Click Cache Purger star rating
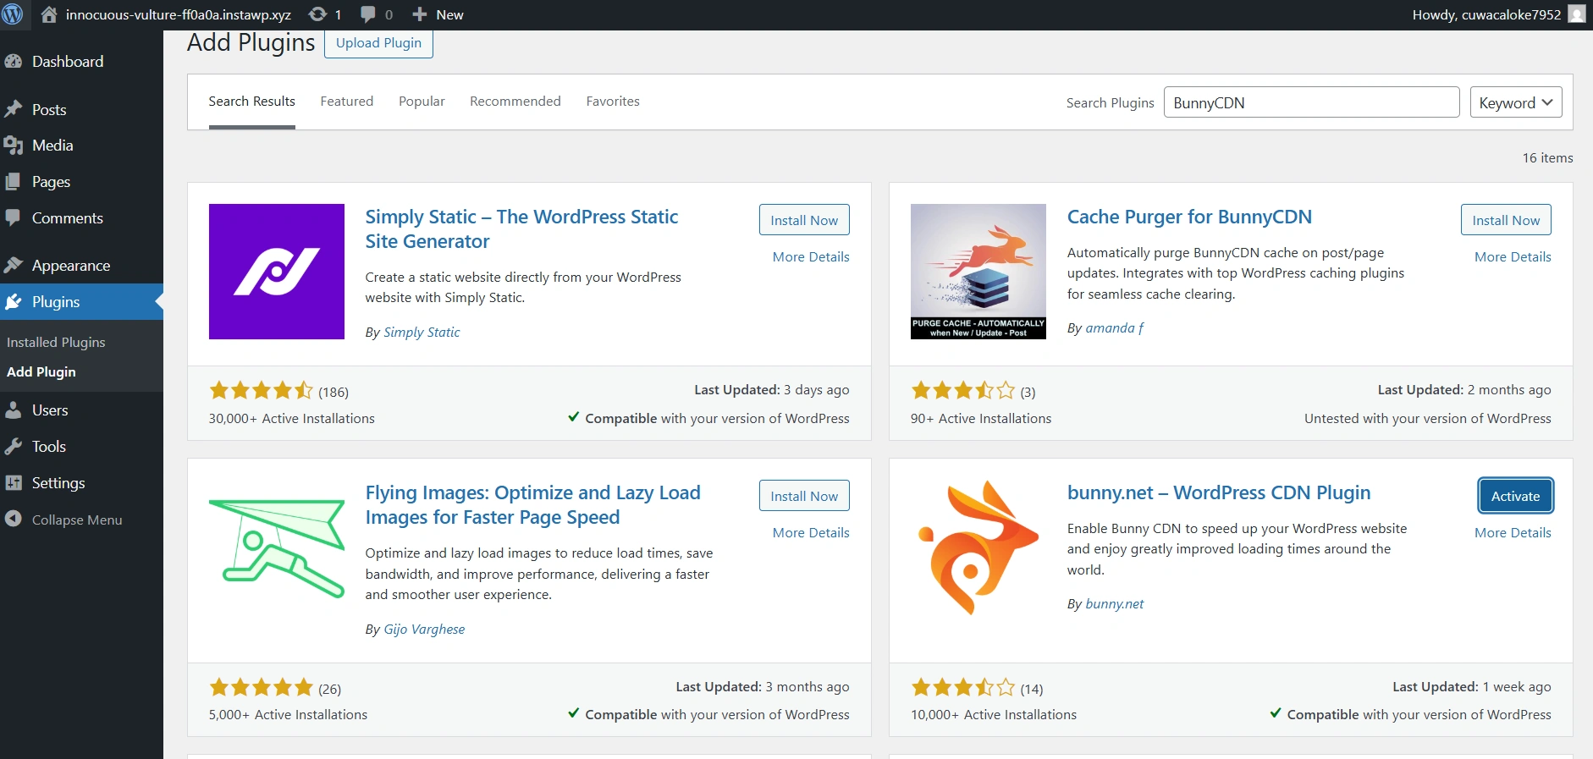Screen dimensions: 1593x759 click(962, 391)
